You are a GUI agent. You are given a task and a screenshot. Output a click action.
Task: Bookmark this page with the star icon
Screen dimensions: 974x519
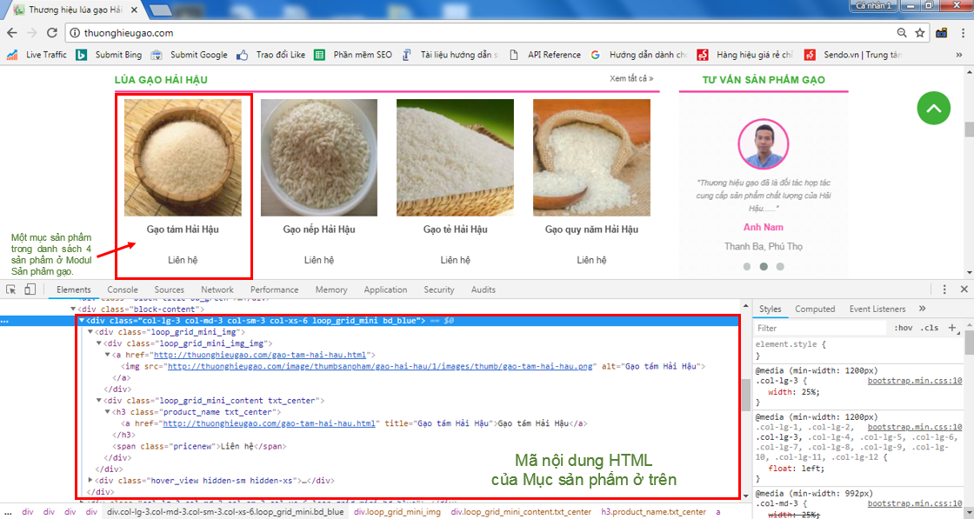[920, 33]
